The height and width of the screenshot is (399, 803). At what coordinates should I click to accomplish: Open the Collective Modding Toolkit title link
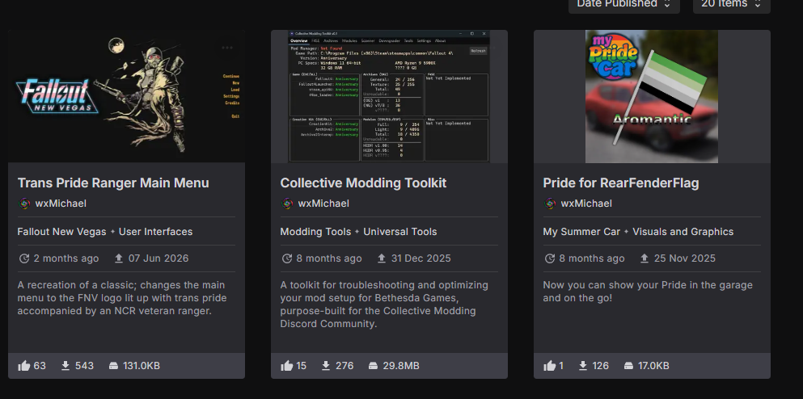click(363, 183)
